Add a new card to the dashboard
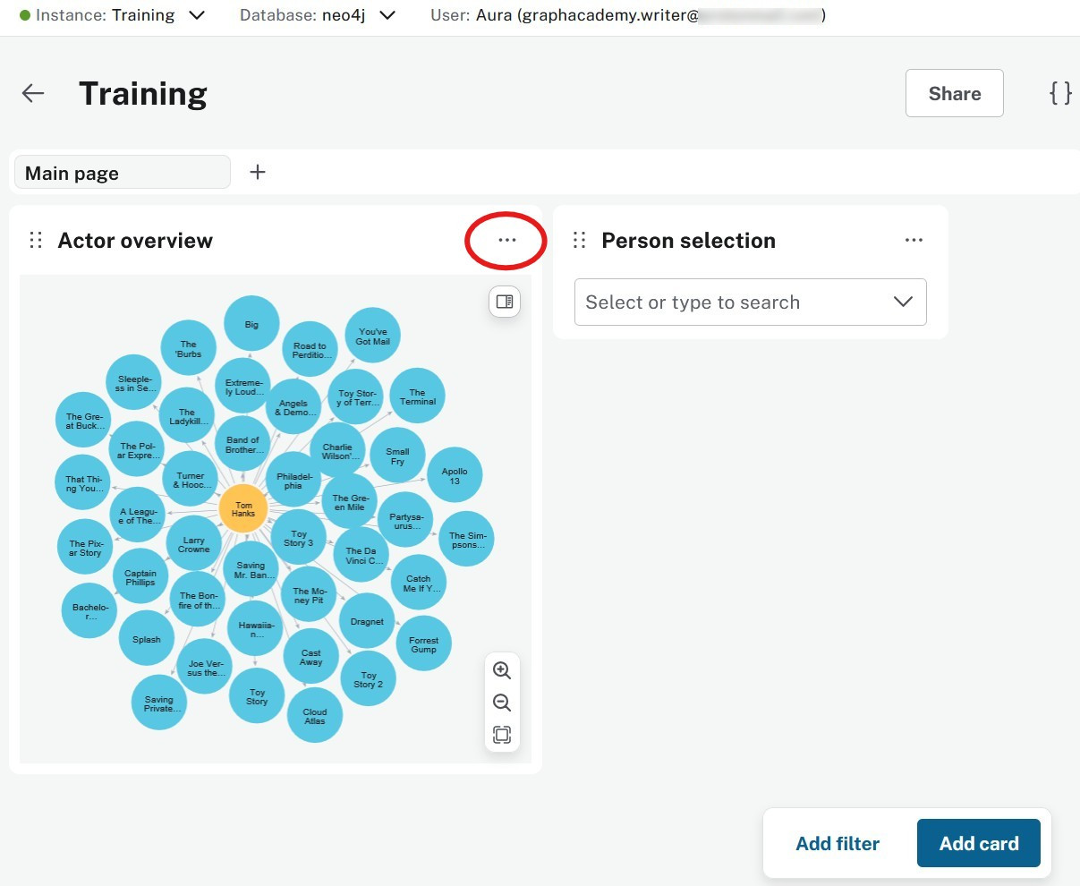Viewport: 1080px width, 886px height. [978, 842]
